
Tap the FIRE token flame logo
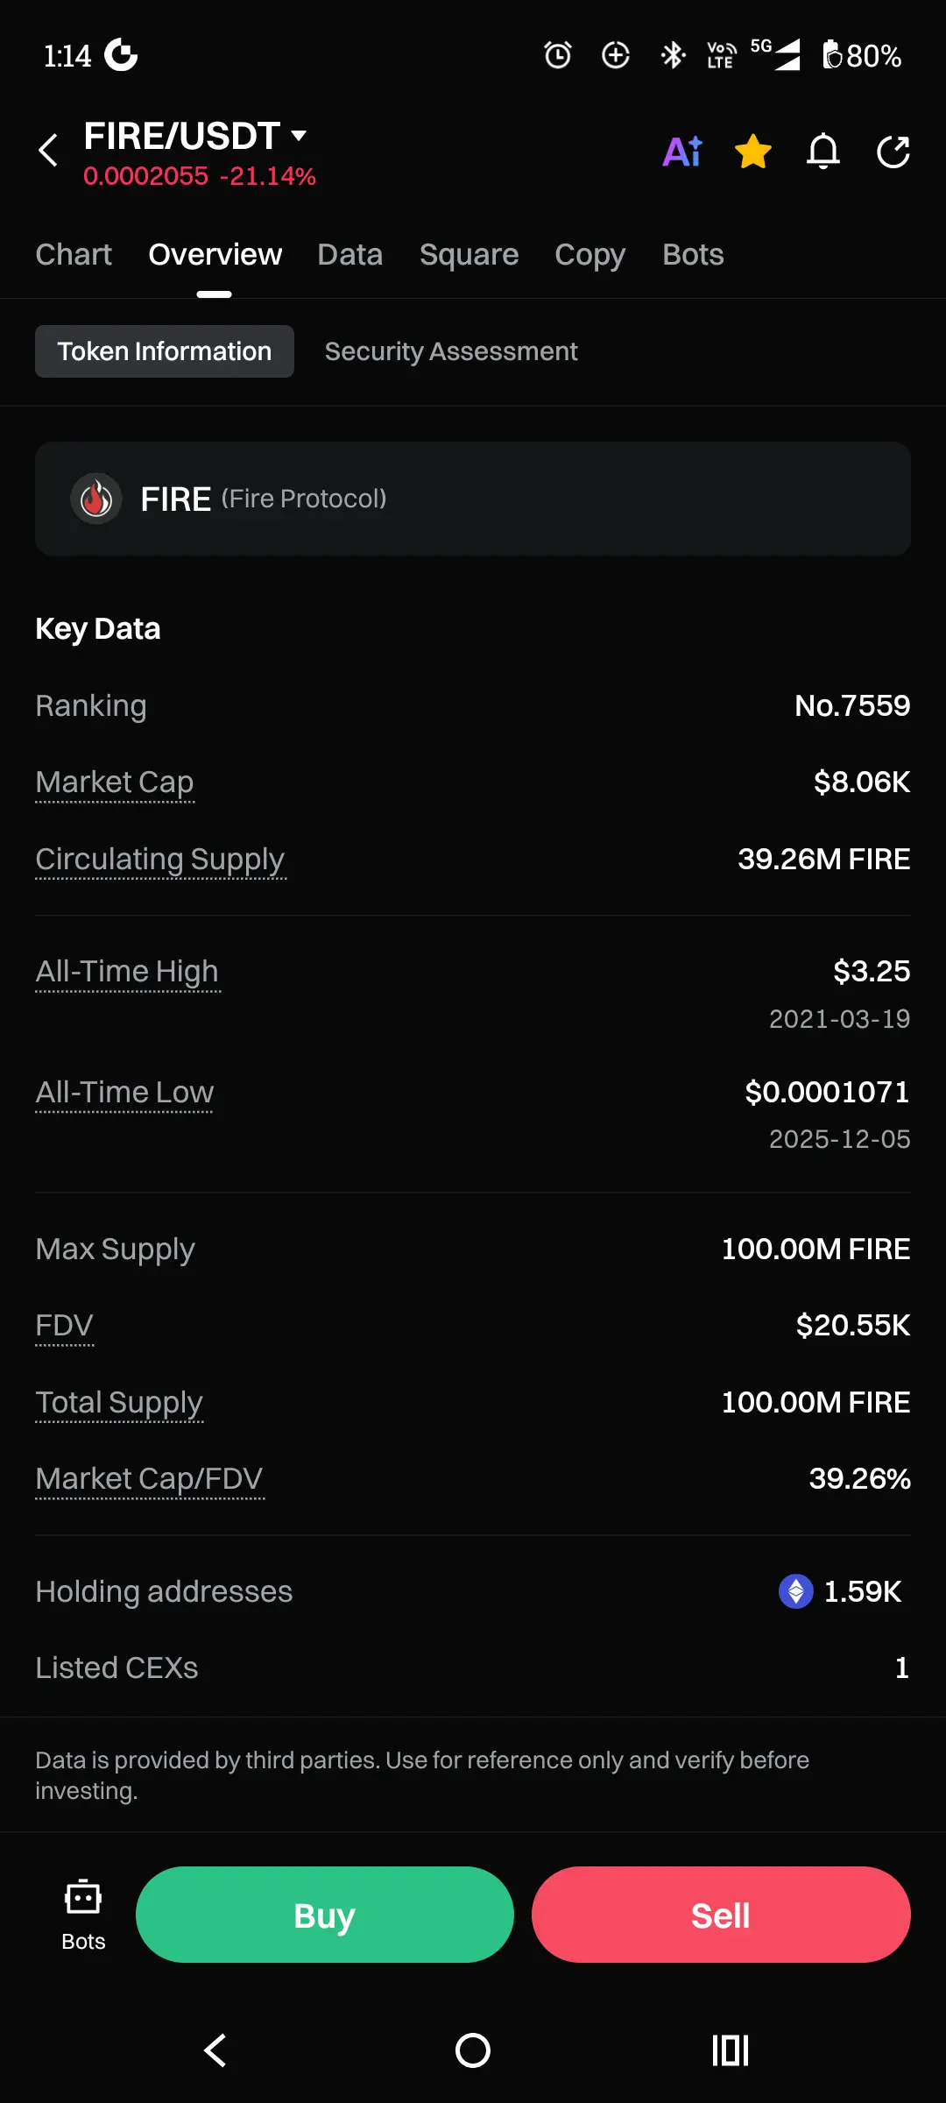pyautogui.click(x=96, y=499)
